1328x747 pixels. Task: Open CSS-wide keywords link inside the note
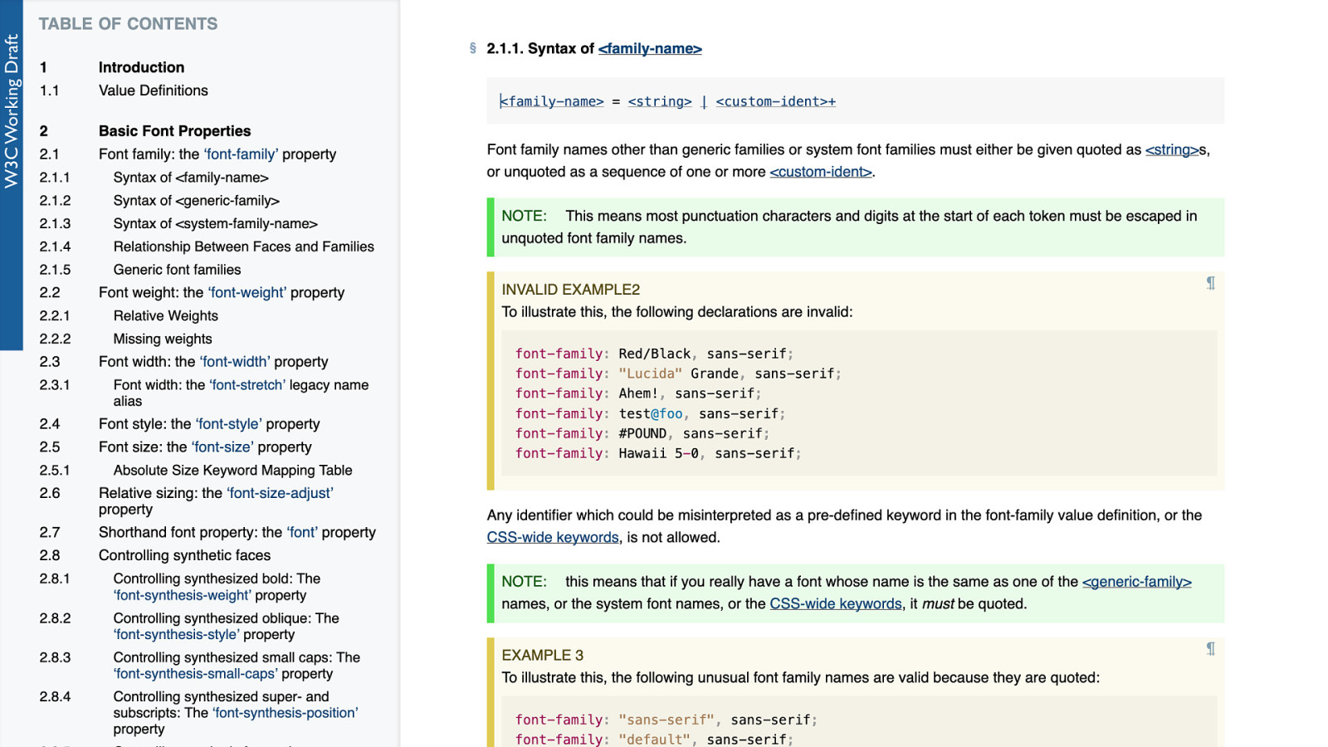point(836,604)
